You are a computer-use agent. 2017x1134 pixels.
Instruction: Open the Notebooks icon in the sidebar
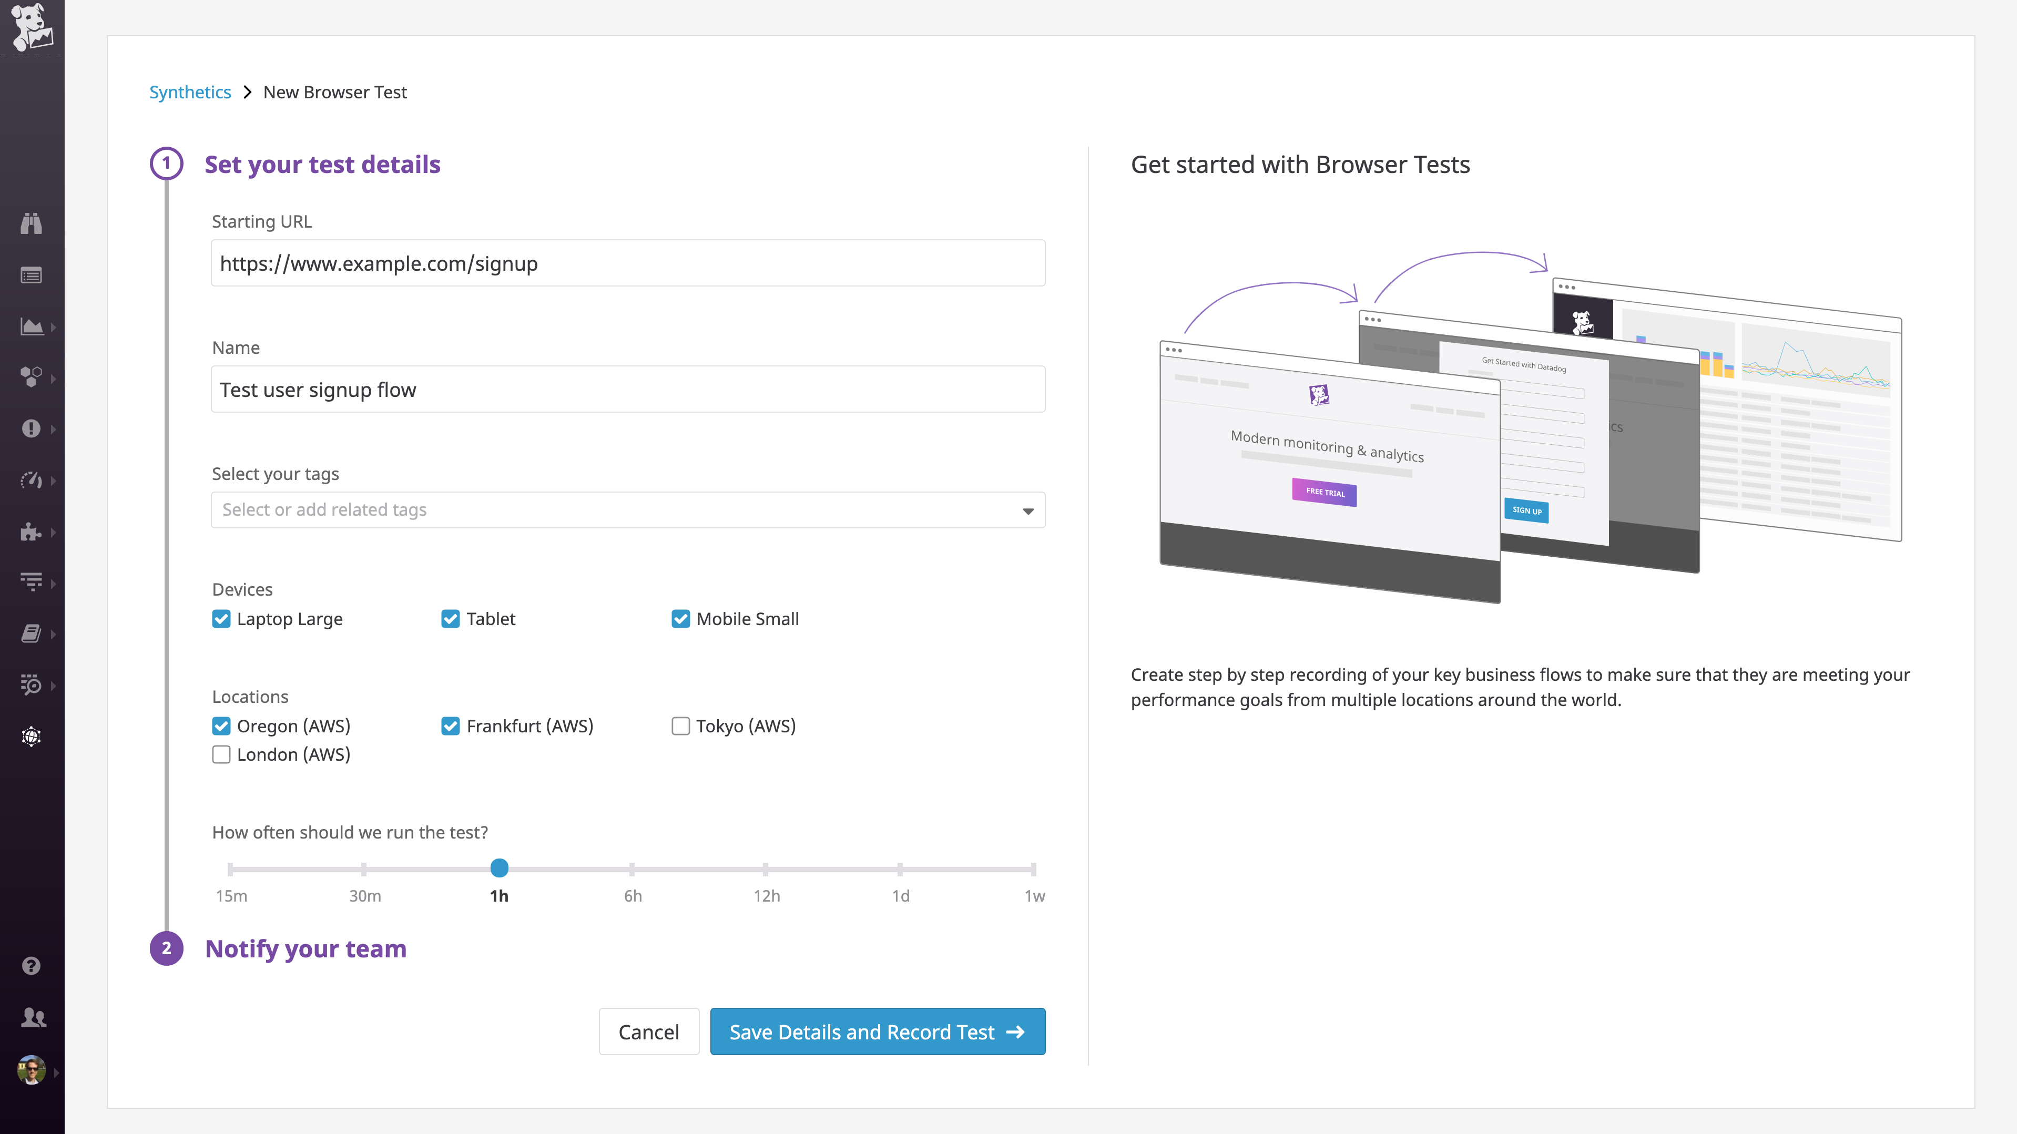point(32,634)
